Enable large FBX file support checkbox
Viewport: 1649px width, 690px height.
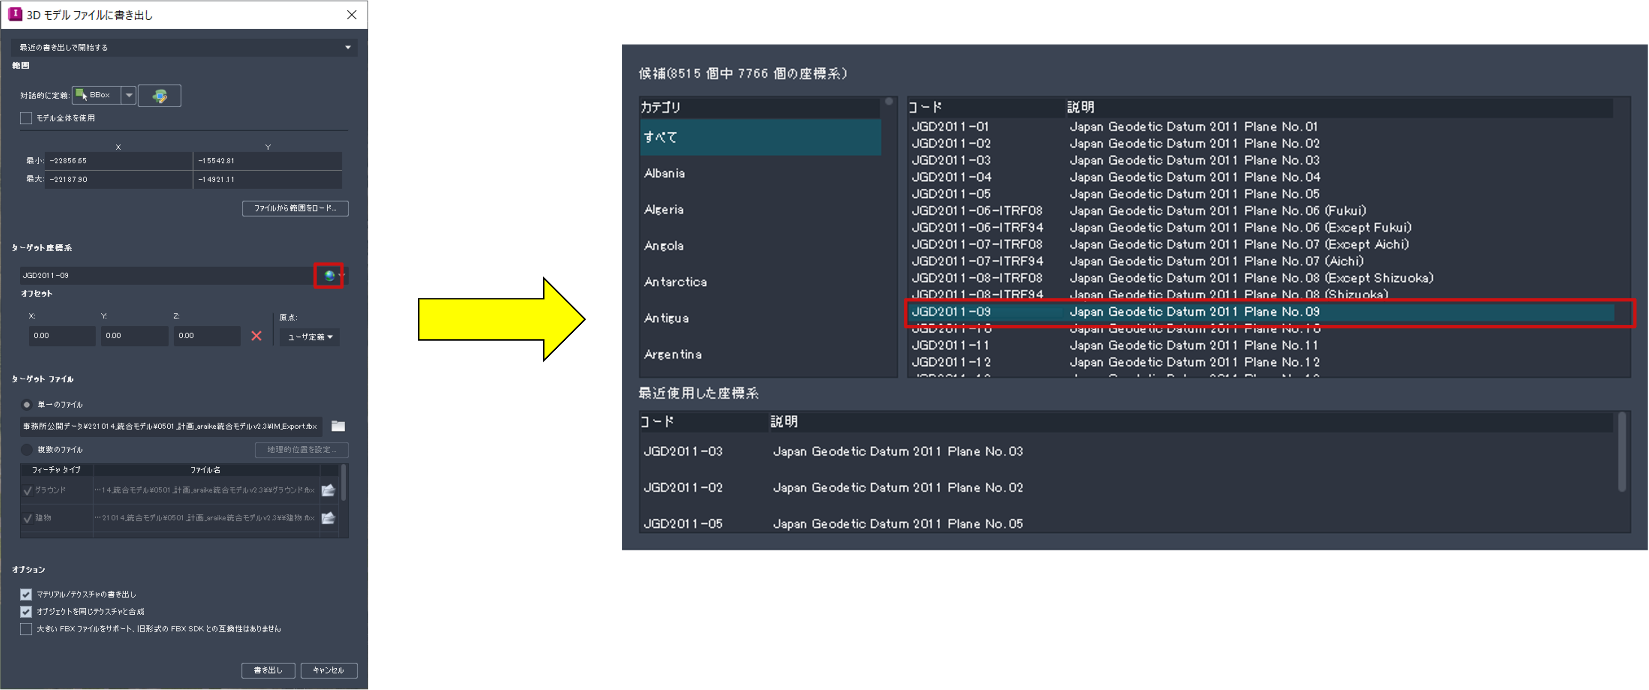coord(26,629)
